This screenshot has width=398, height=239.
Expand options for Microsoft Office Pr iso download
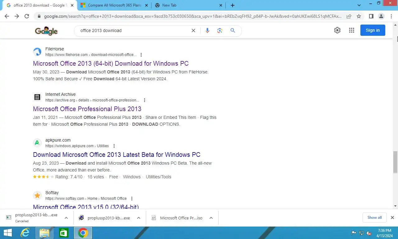[x=211, y=218]
